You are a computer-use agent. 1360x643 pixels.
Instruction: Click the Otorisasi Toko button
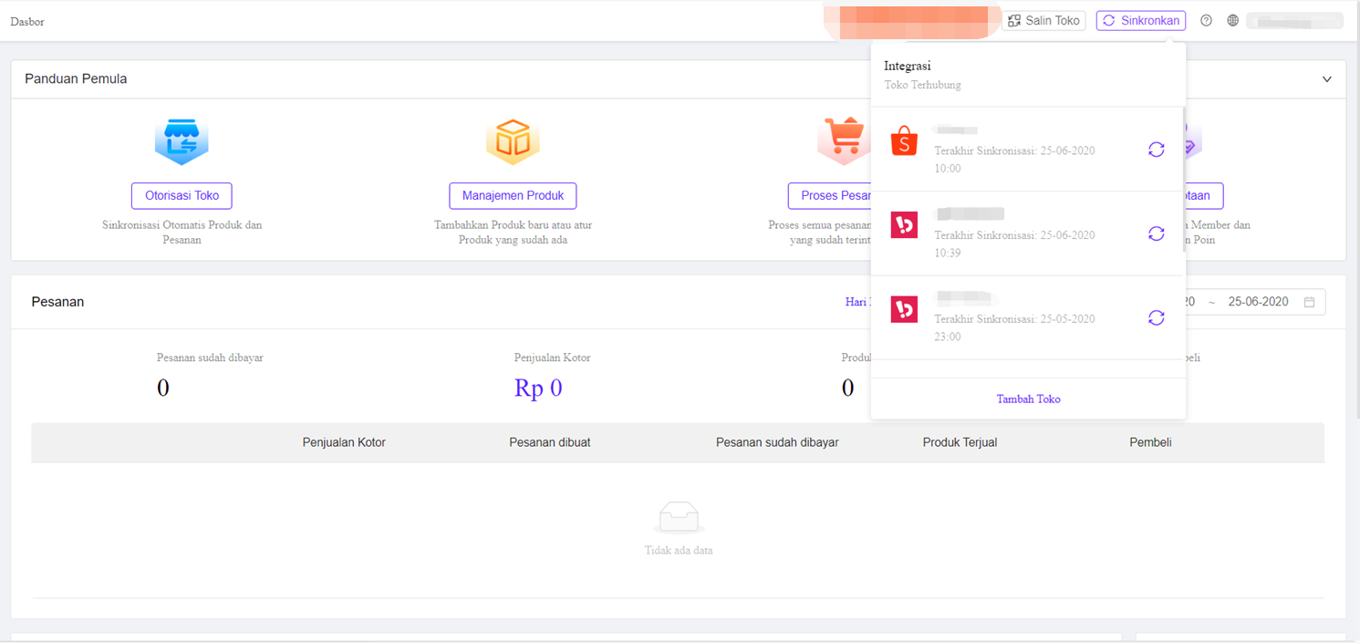[x=182, y=195]
